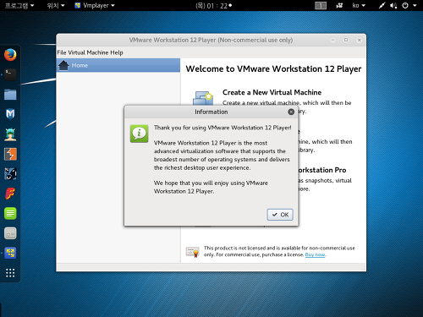Launch Faraday red F icon
Image resolution: width=423 pixels, height=317 pixels.
[10, 194]
